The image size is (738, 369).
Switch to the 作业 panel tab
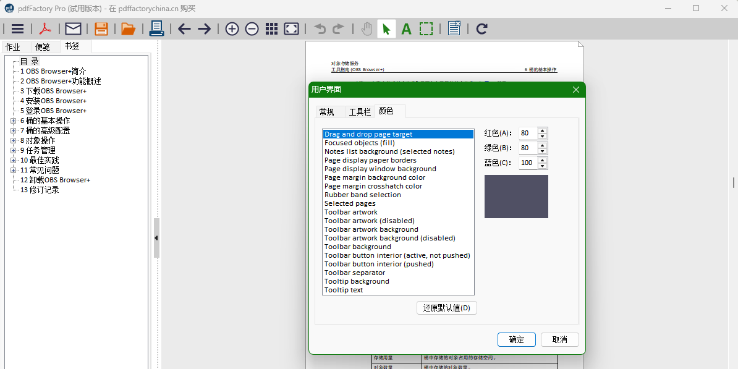[x=13, y=47]
